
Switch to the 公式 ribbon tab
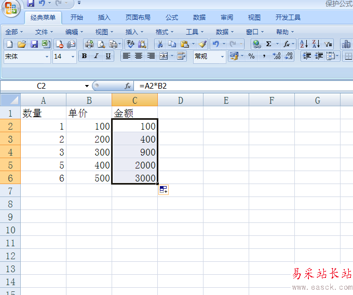coord(172,18)
